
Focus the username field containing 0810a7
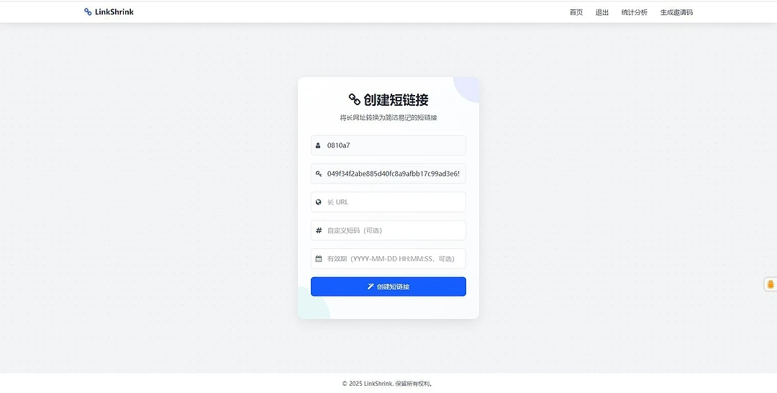[388, 145]
